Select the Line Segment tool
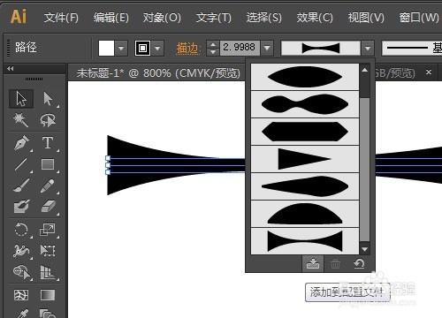Screen dimensions: 442x318 [21, 164]
